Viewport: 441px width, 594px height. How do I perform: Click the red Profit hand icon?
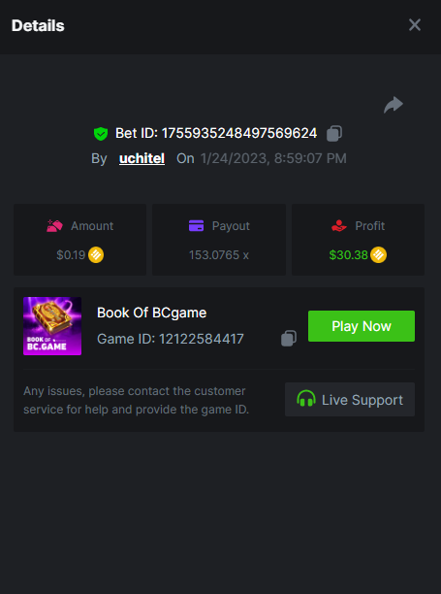point(339,226)
